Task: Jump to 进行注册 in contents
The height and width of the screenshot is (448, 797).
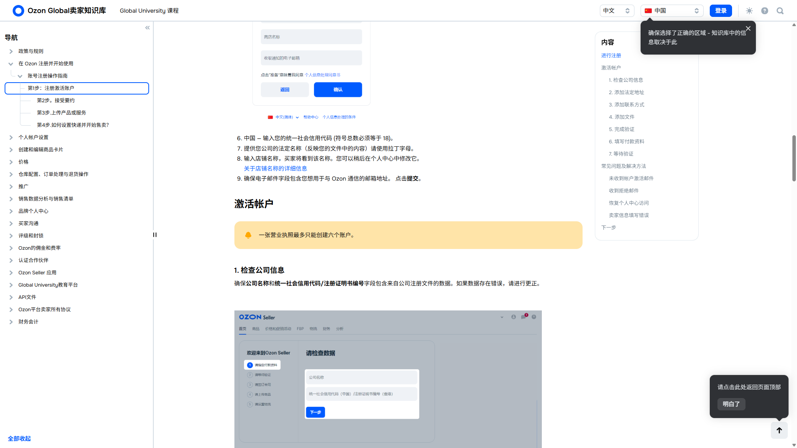Action: click(x=611, y=55)
